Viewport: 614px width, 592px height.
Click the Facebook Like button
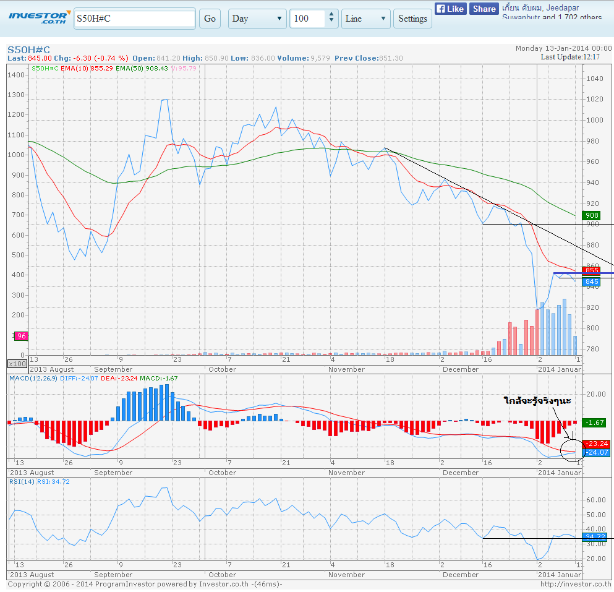click(x=450, y=9)
